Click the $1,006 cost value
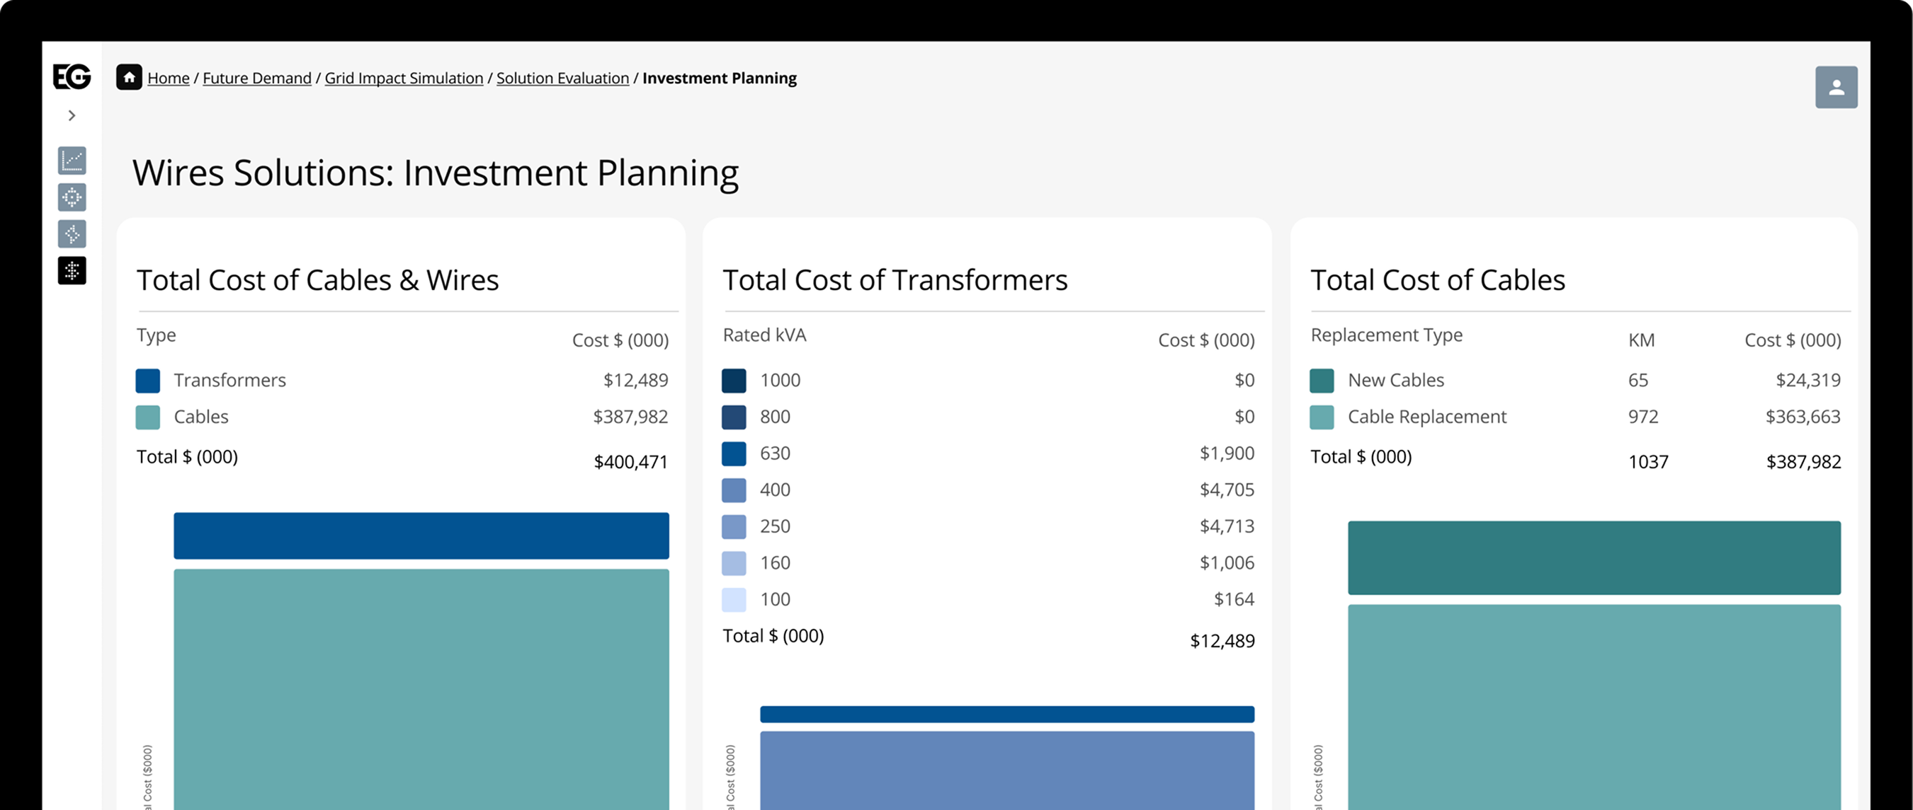This screenshot has height=810, width=1913. [x=1227, y=562]
